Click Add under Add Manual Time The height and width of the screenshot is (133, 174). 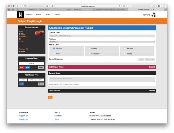(x=21, y=84)
